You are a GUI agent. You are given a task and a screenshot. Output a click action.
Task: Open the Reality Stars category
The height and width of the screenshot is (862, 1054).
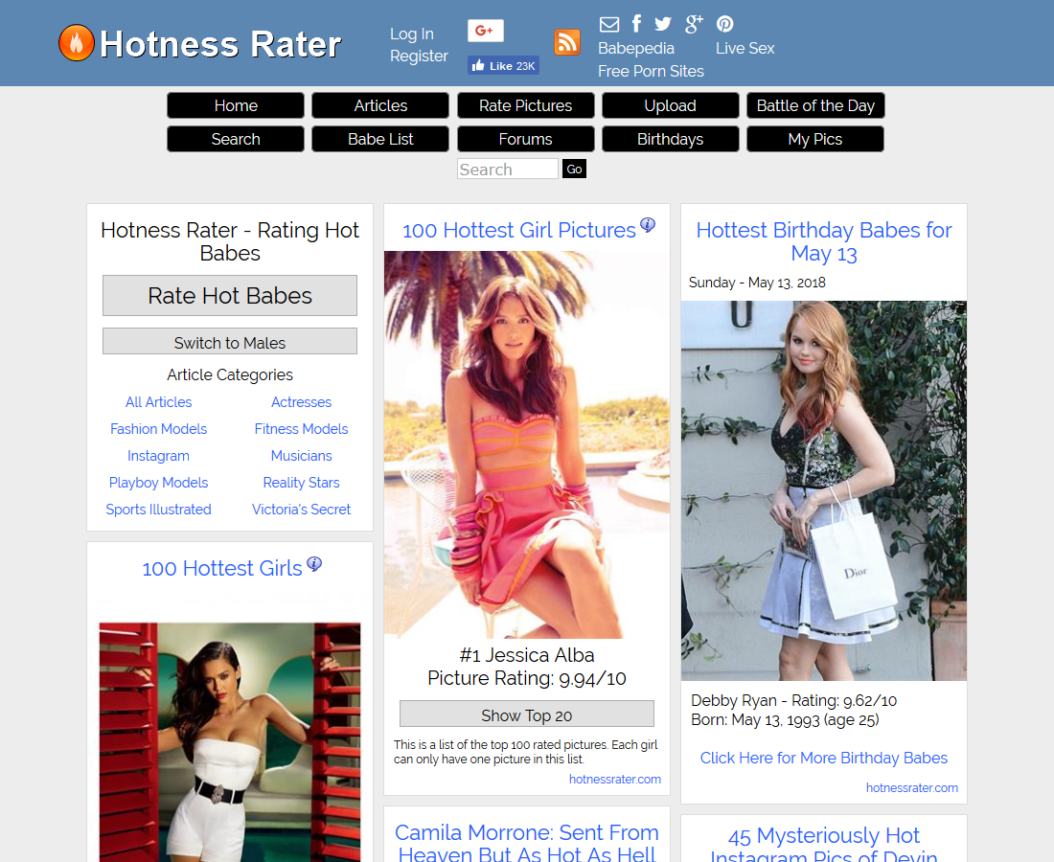point(301,483)
